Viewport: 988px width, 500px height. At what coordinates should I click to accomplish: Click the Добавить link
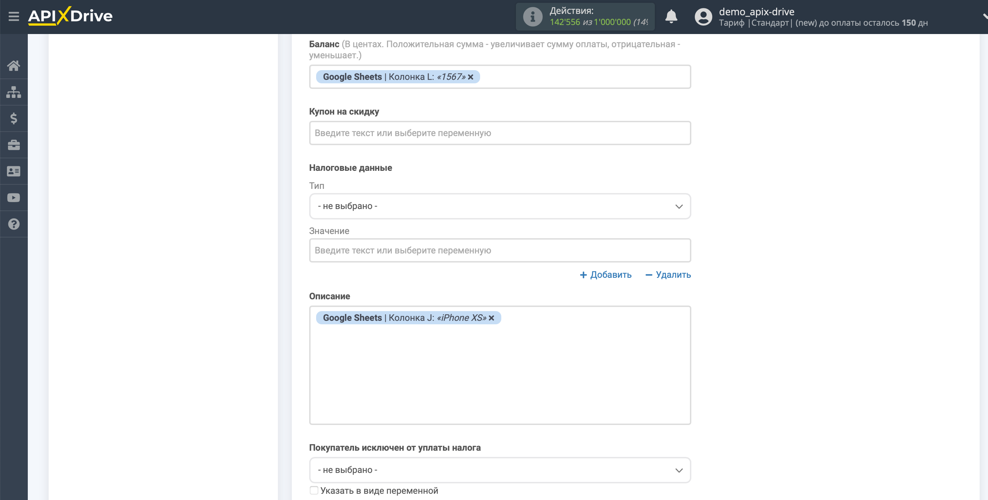pyautogui.click(x=605, y=275)
